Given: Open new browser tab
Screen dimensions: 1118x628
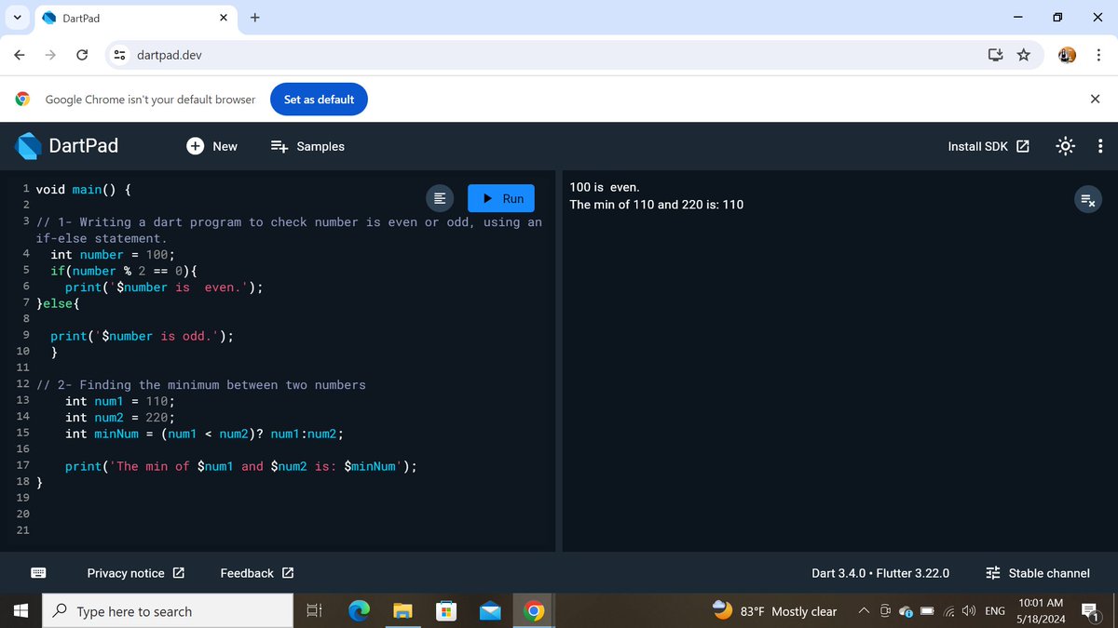Looking at the screenshot, I should tap(254, 18).
